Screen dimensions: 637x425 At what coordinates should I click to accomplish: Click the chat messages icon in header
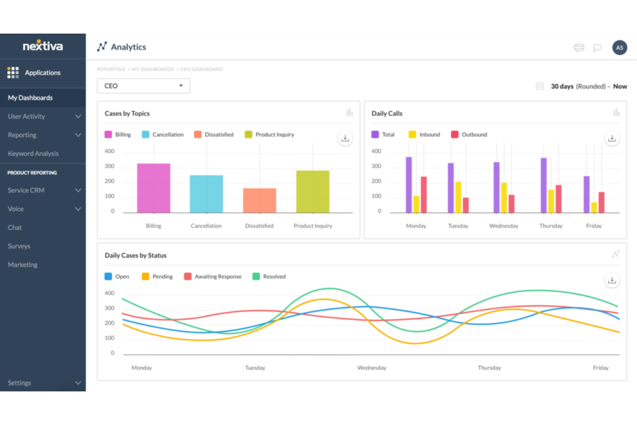[579, 48]
